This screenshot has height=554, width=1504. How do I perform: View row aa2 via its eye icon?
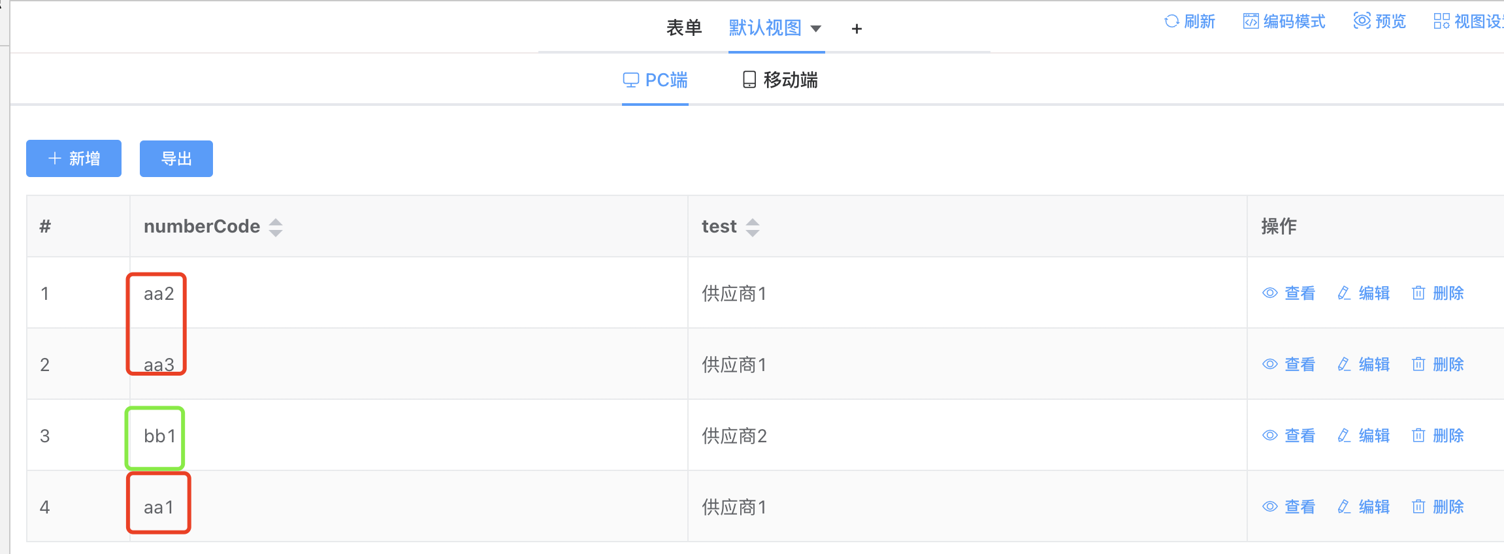coord(1269,293)
